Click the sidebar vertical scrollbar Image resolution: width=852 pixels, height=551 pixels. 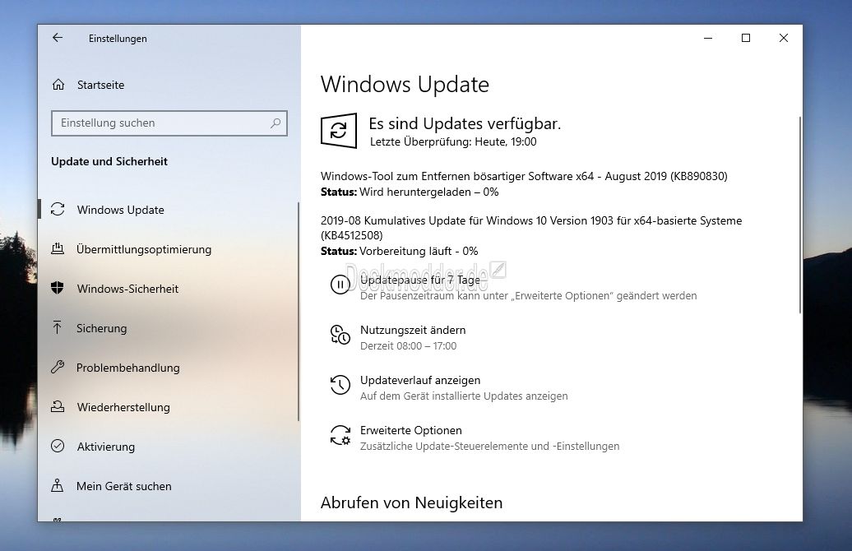[x=299, y=312]
